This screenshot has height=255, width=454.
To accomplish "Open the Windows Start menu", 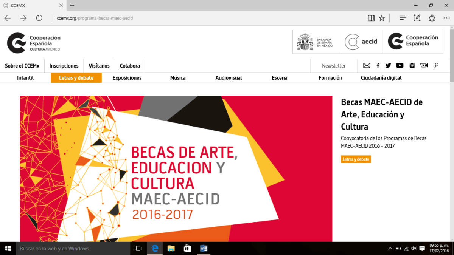I will click(x=8, y=248).
